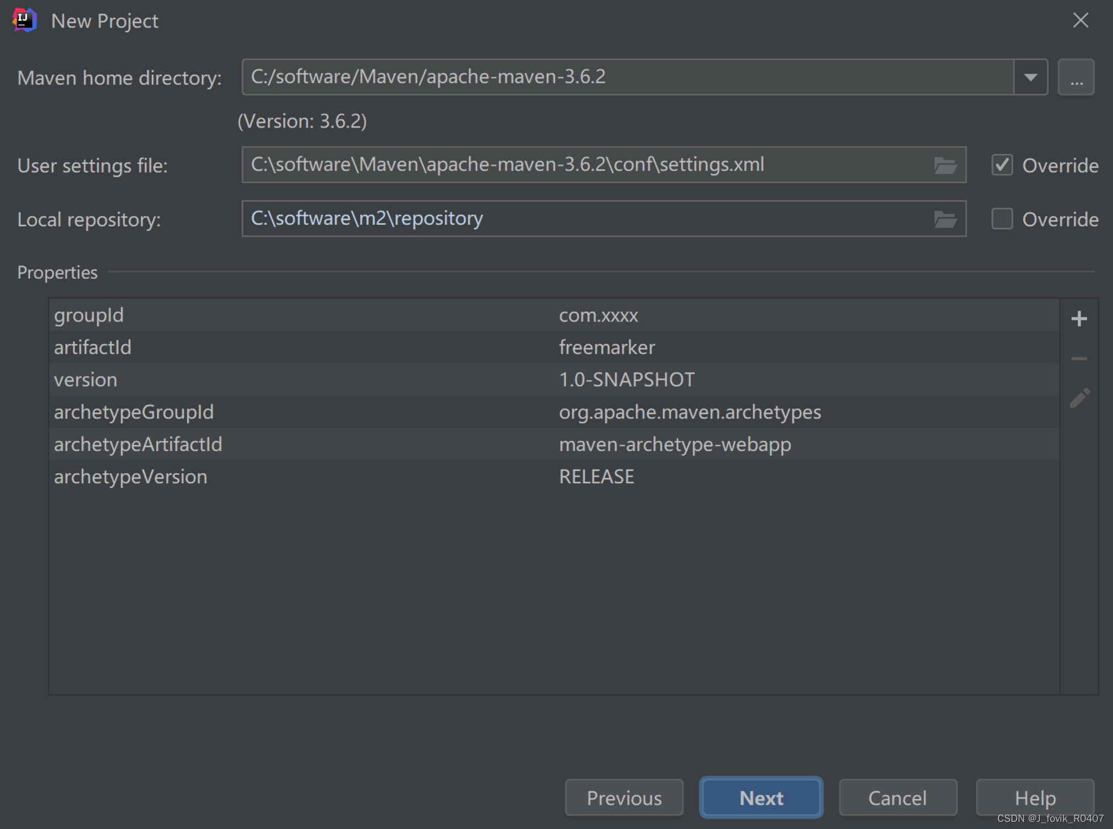Select the archetypeVersion property row
Image resolution: width=1113 pixels, height=829 pixels.
pos(554,477)
